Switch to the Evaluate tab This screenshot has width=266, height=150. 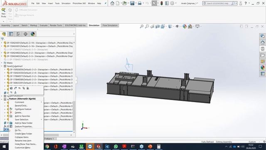[x=44, y=25]
